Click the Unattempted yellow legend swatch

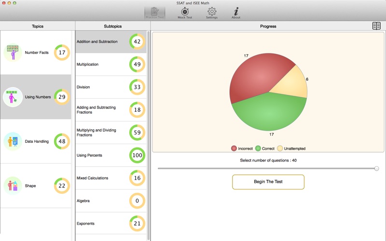tap(280, 148)
